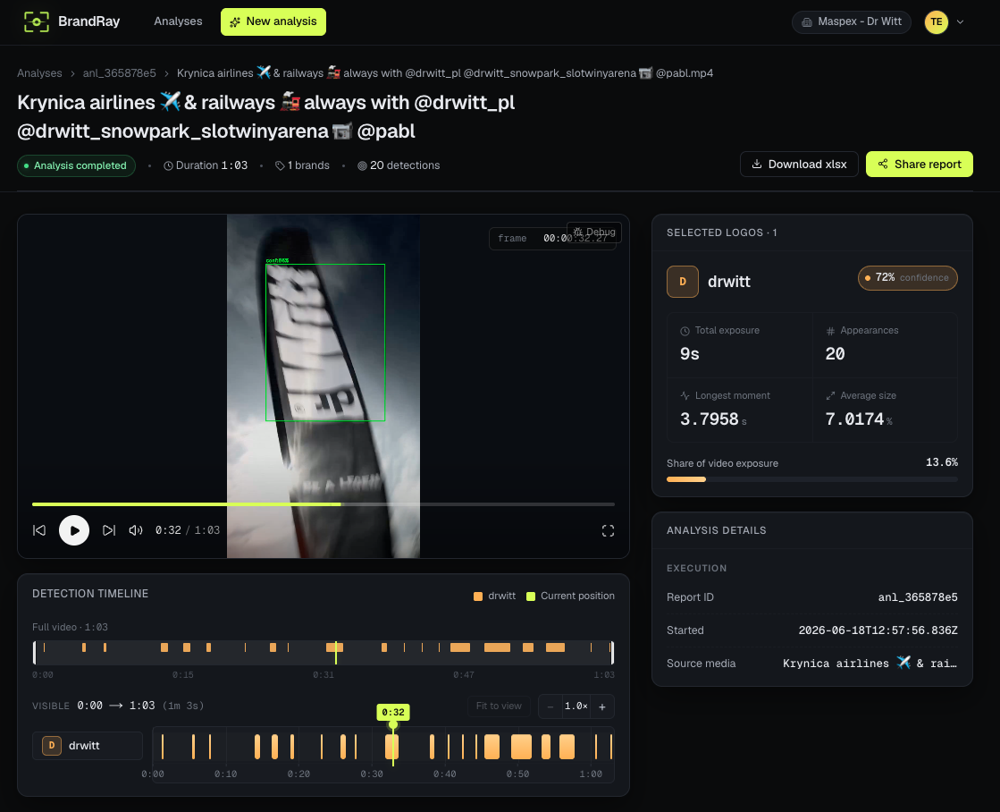Select the drwitt timeline row label
This screenshot has height=812, width=1000.
coord(88,746)
